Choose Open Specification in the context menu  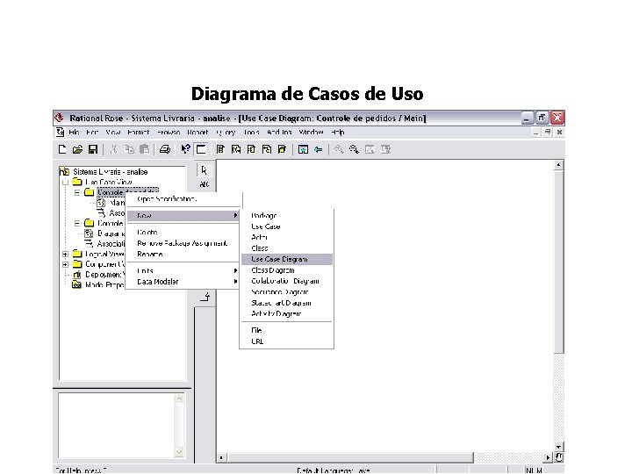183,199
